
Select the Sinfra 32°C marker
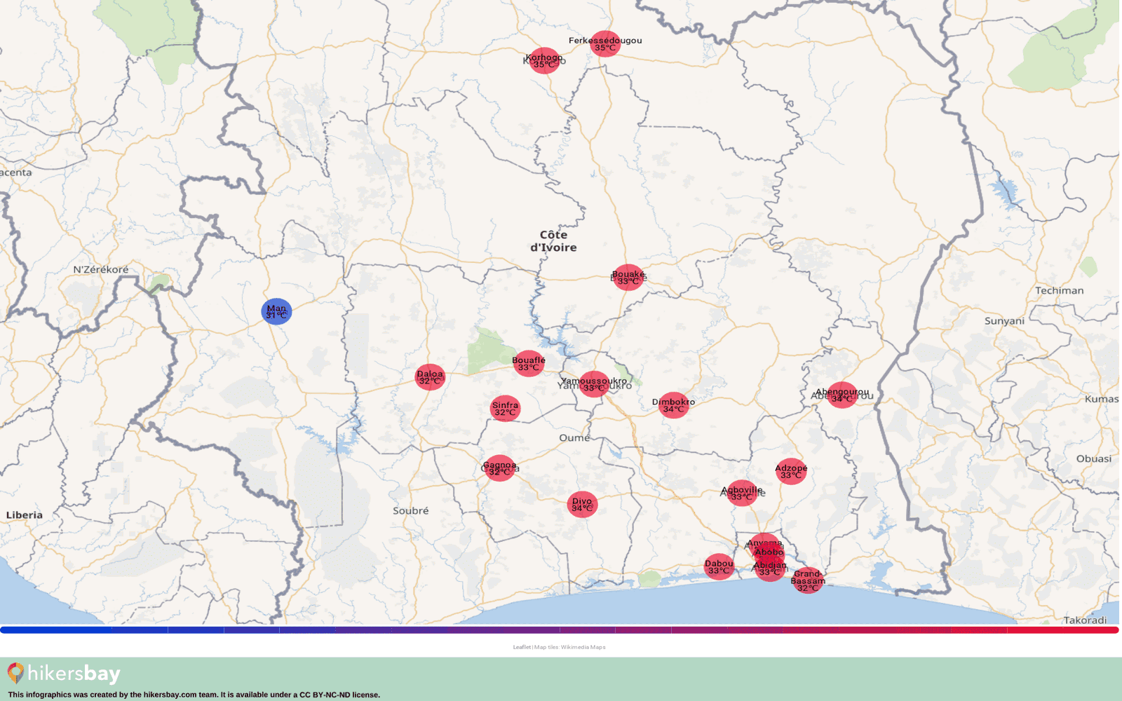point(505,409)
